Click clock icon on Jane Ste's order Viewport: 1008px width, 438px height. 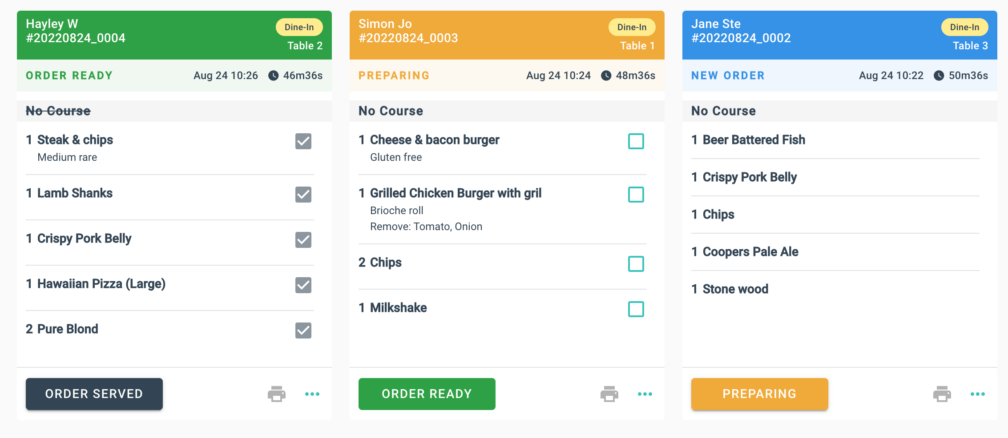(939, 76)
